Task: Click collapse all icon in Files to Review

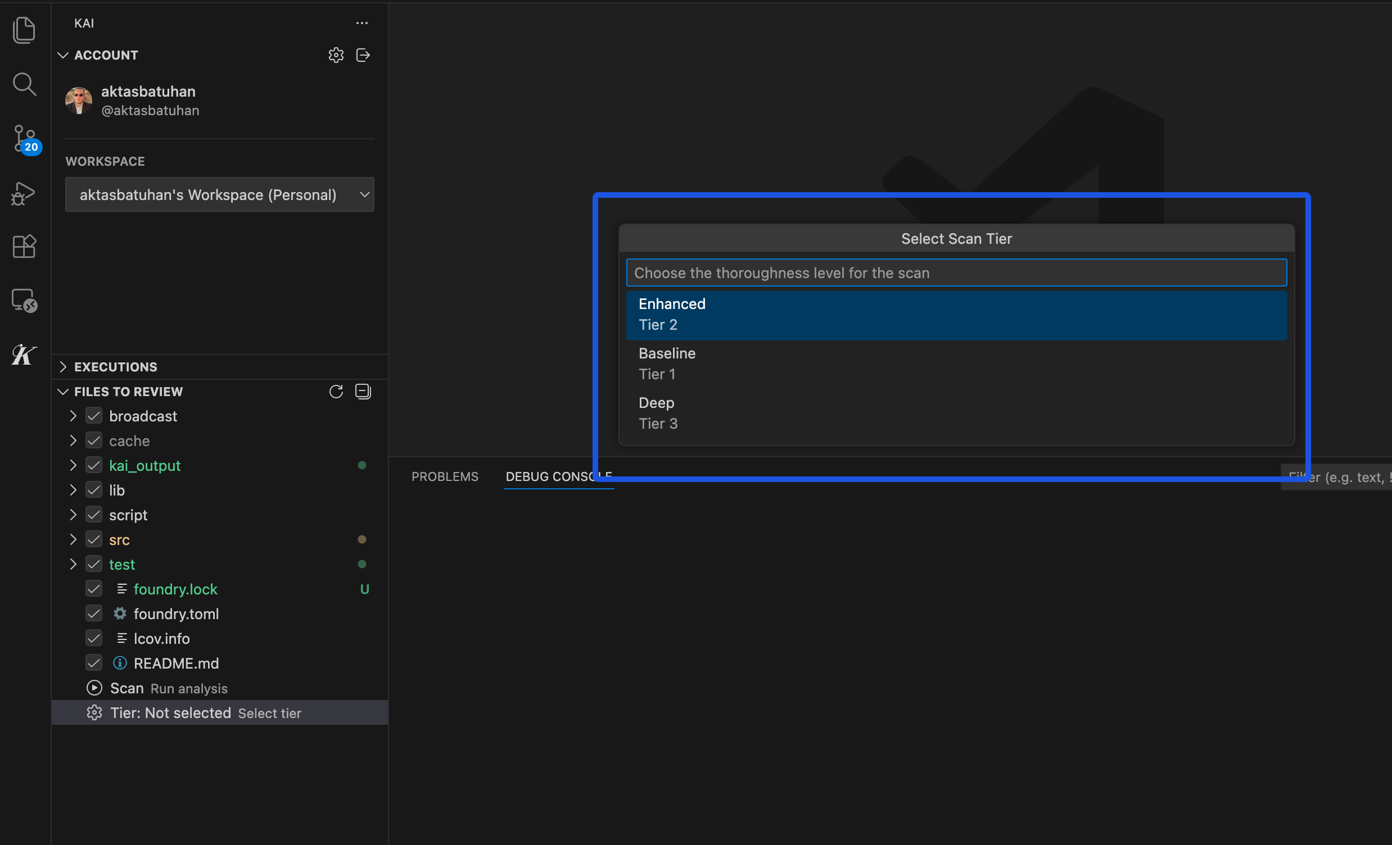Action: coord(363,392)
